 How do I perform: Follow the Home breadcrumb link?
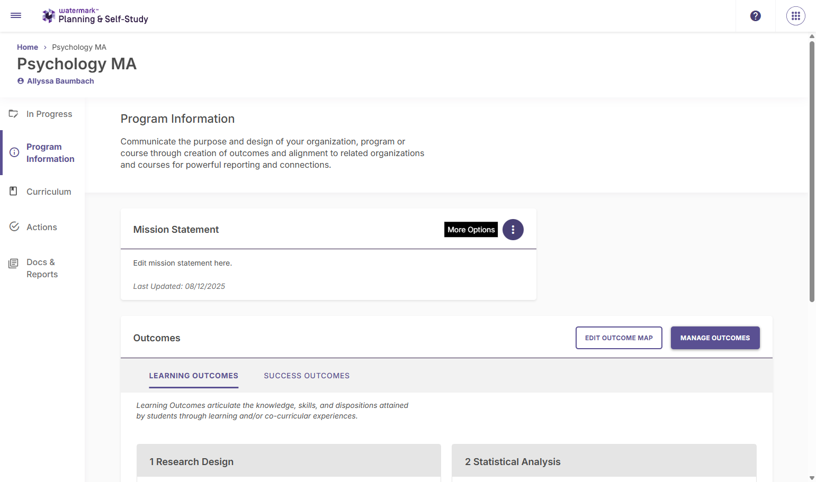coord(28,47)
